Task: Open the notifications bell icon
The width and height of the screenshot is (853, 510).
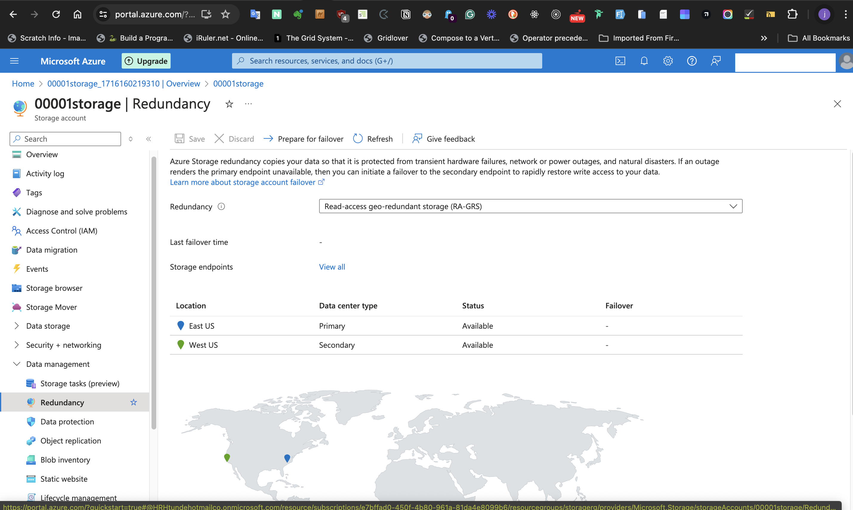Action: click(x=644, y=61)
